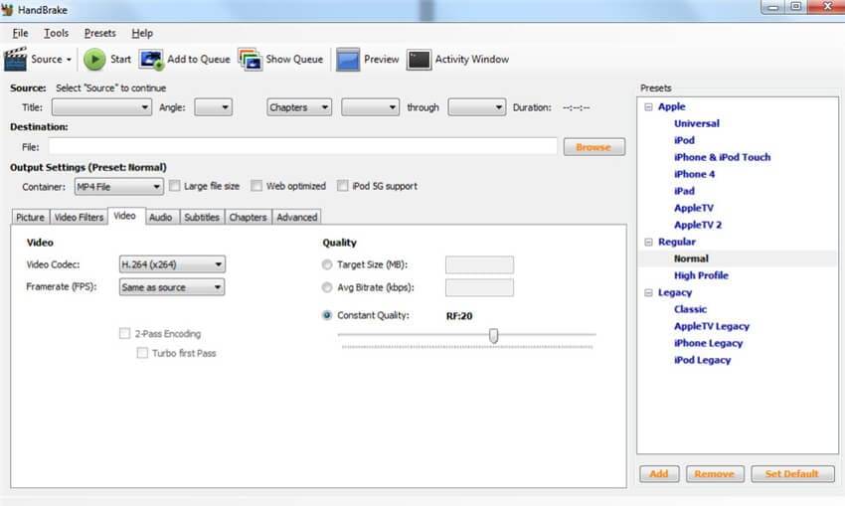Open the Container MP4 File dropdown
Viewport: 845px width, 506px height.
point(119,187)
